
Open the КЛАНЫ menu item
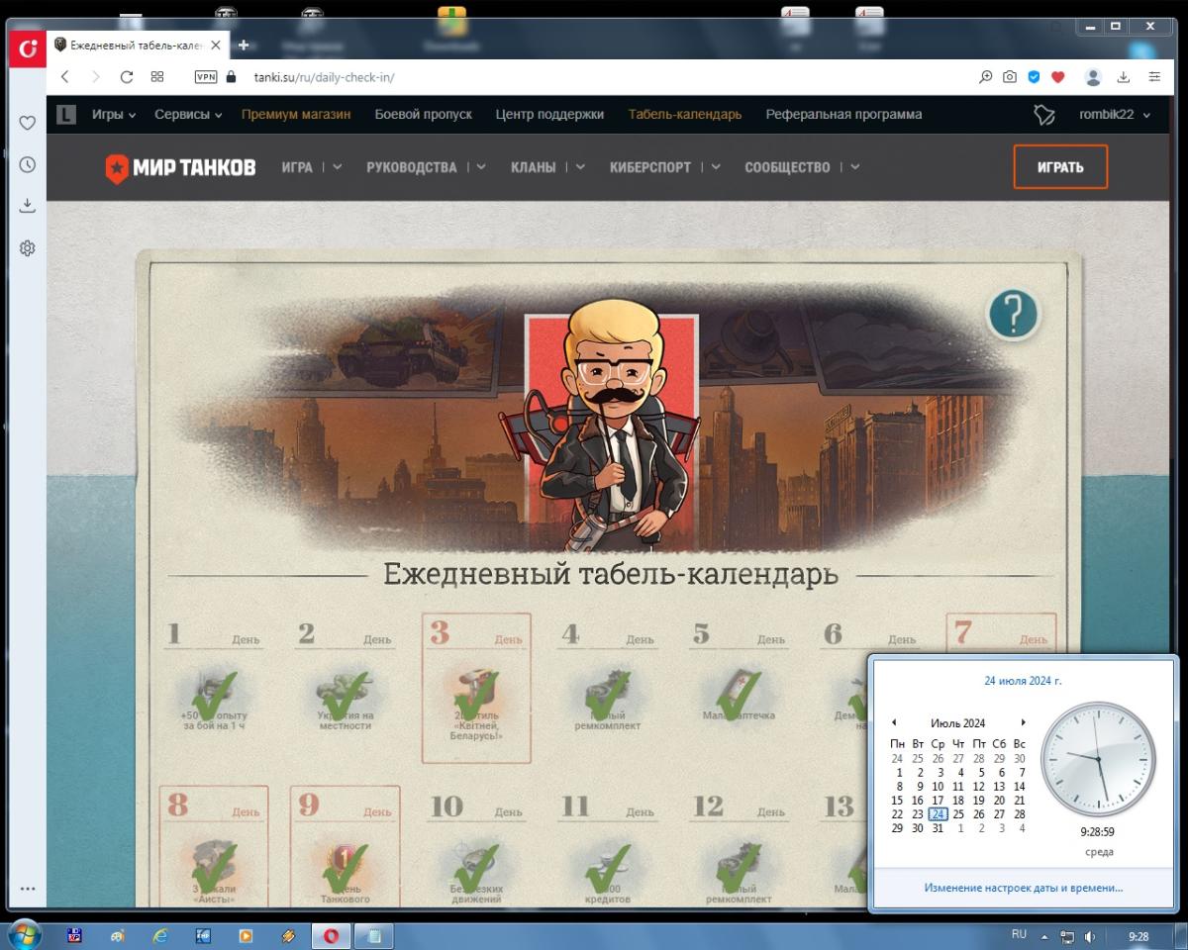(534, 167)
